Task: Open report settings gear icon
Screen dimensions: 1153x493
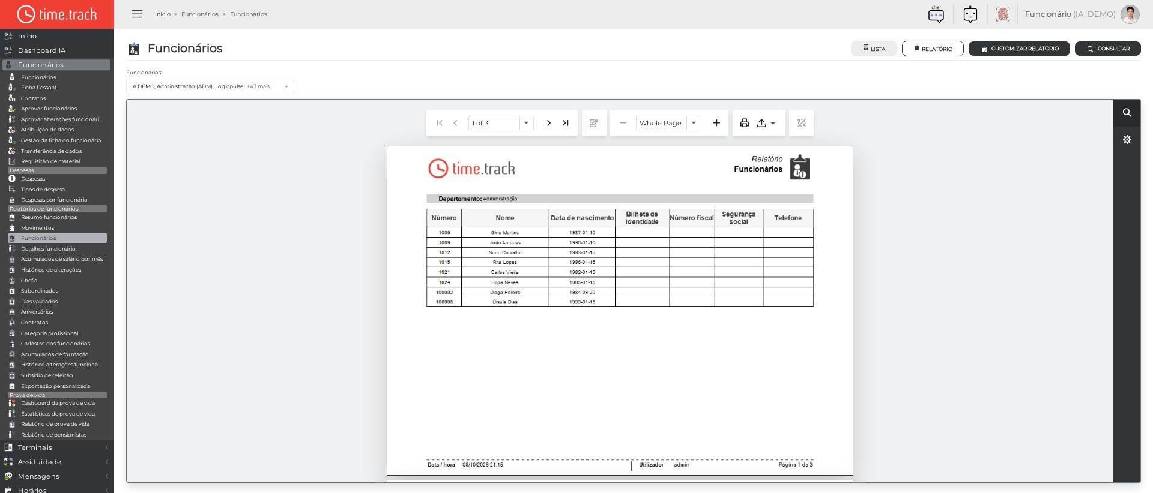Action: click(x=1127, y=140)
